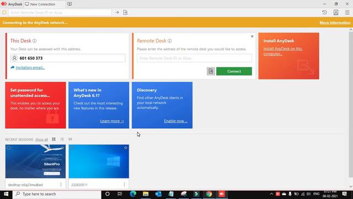Click status circle on 232820511 thumbnail

[x=72, y=148]
